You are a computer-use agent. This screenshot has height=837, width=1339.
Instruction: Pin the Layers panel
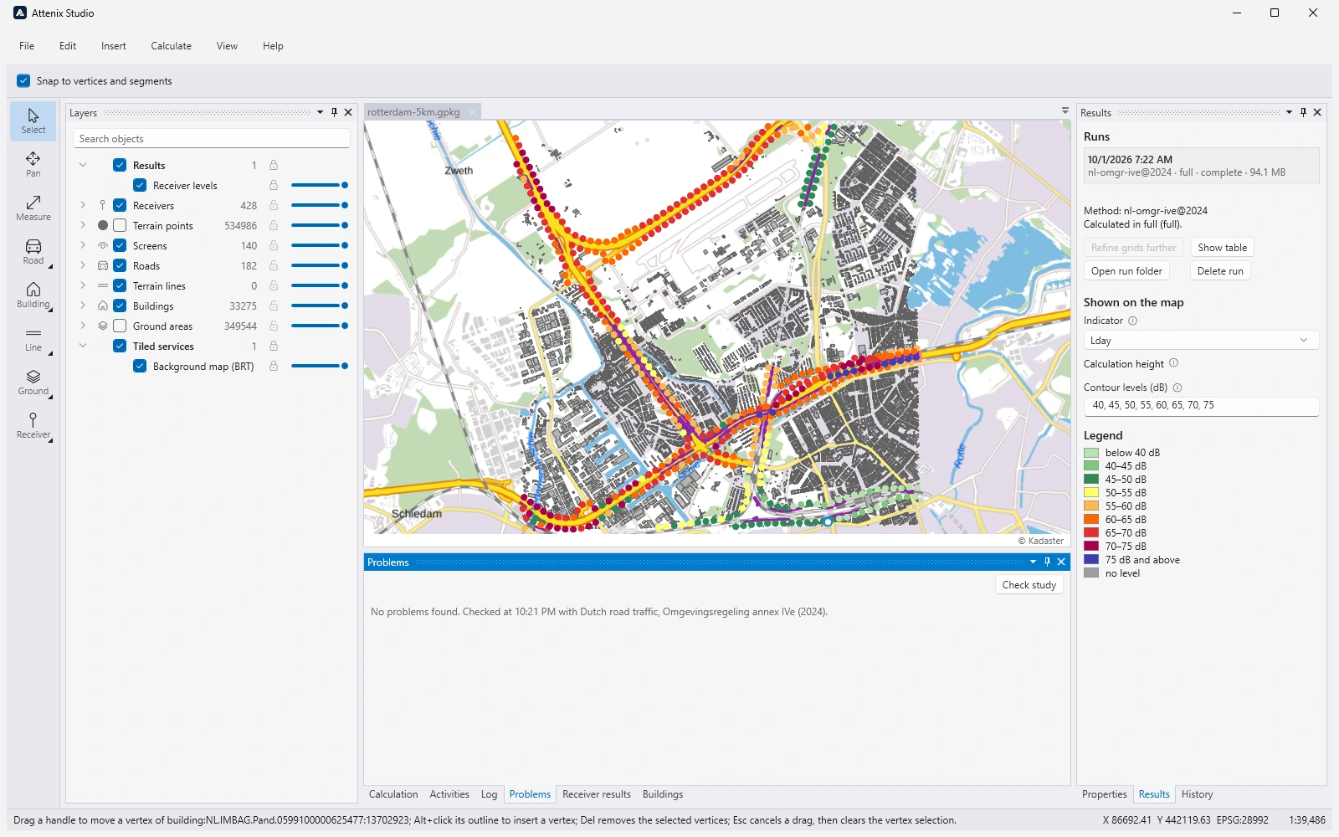click(x=334, y=112)
